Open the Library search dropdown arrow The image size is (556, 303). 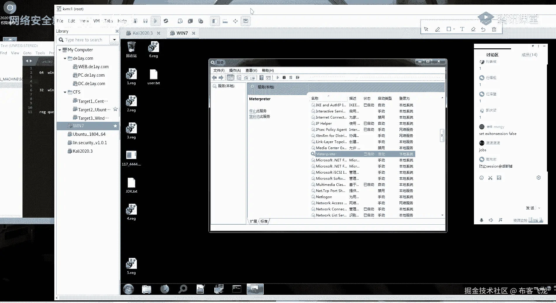114,40
